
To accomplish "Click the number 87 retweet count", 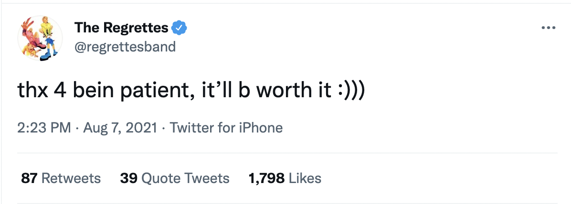I will point(29,178).
